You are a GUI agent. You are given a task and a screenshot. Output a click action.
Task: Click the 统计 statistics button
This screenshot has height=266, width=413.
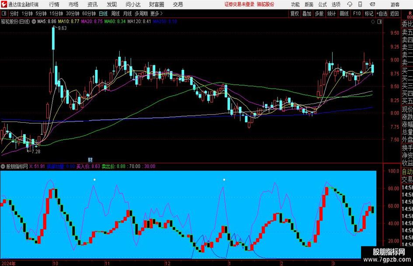[331, 14]
